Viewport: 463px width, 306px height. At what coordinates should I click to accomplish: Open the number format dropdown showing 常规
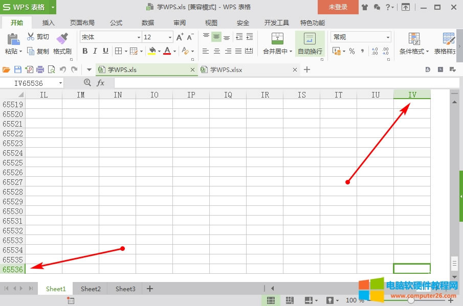360,37
